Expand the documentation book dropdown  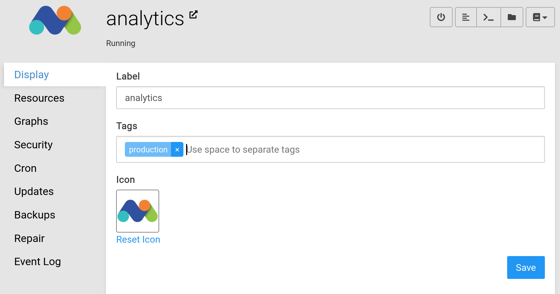click(x=540, y=17)
